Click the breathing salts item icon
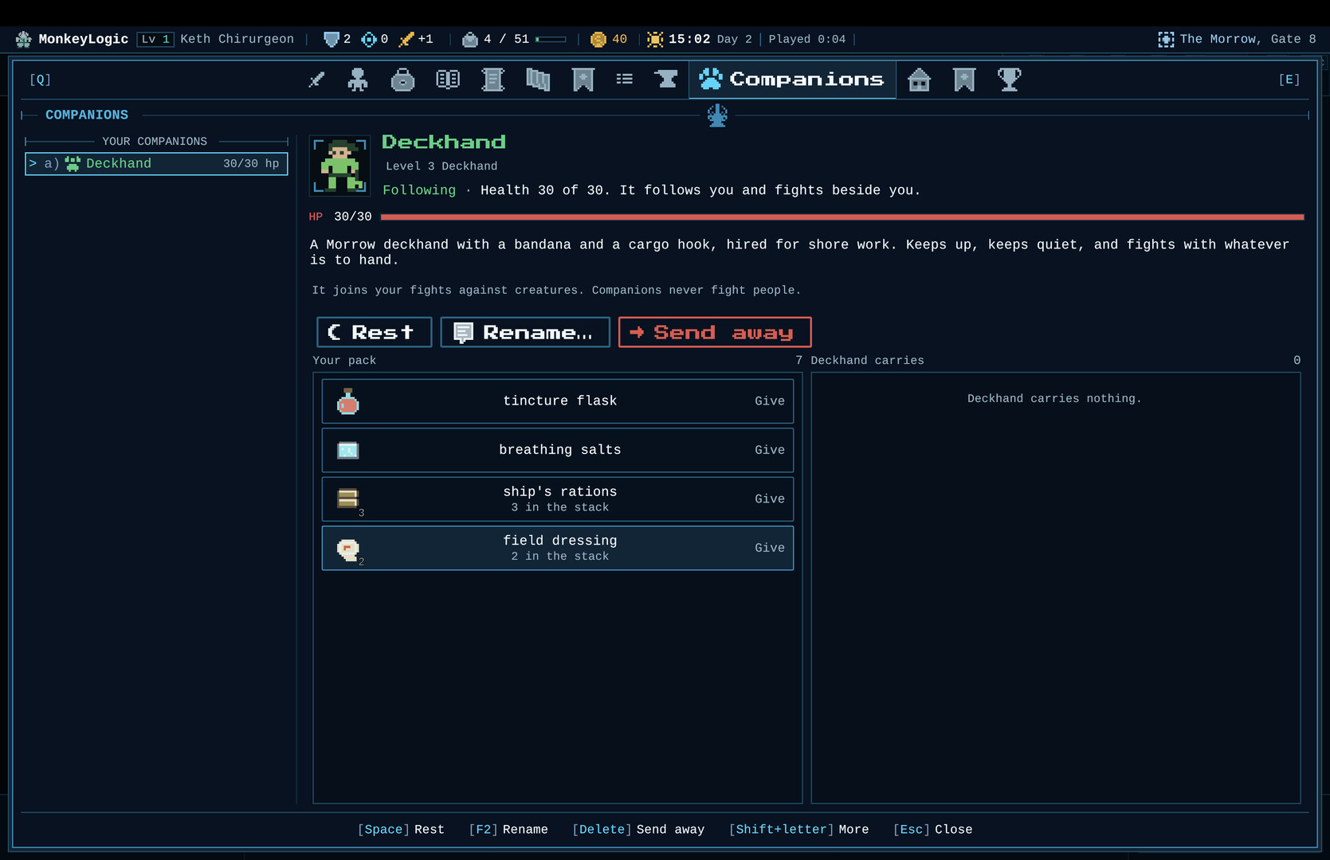 (x=348, y=451)
